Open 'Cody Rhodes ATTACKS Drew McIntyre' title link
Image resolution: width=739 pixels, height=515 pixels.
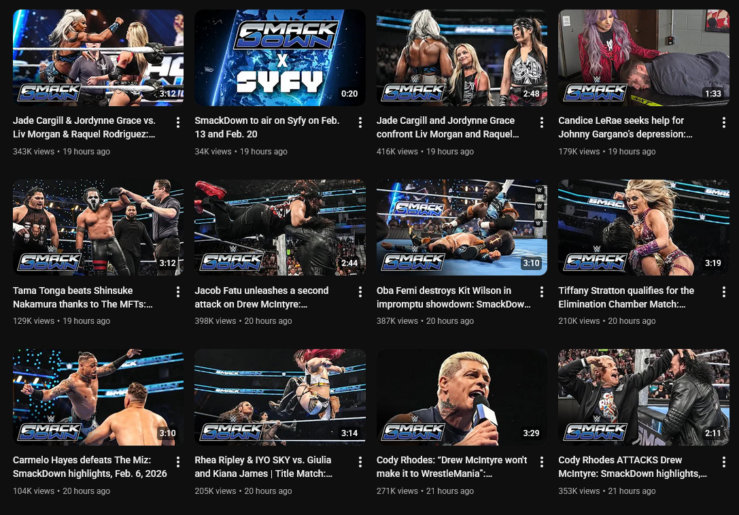pyautogui.click(x=632, y=467)
